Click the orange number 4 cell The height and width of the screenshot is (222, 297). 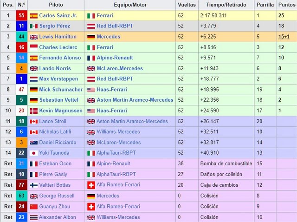22,68
